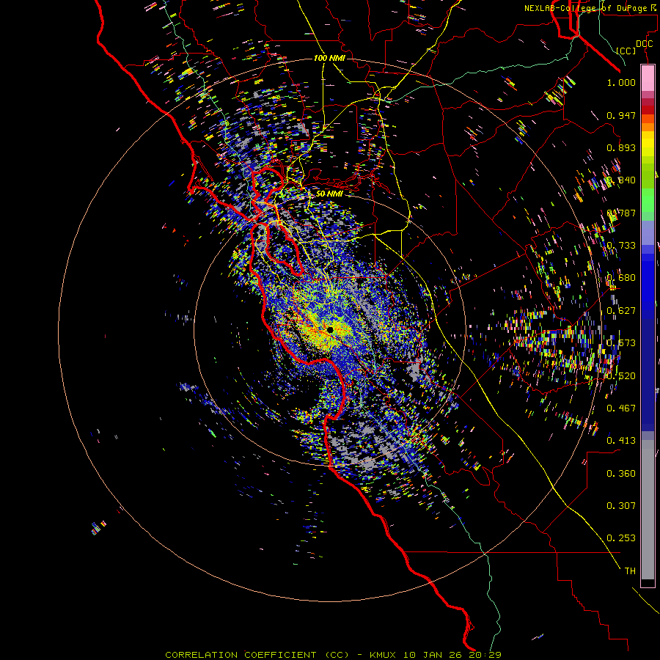Click the 0.307 scale value
Screen dimensions: 660x660
click(621, 506)
